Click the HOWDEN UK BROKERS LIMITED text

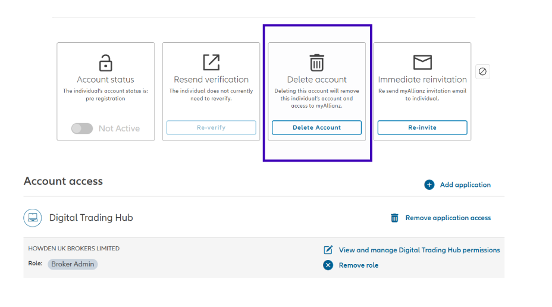(x=74, y=248)
